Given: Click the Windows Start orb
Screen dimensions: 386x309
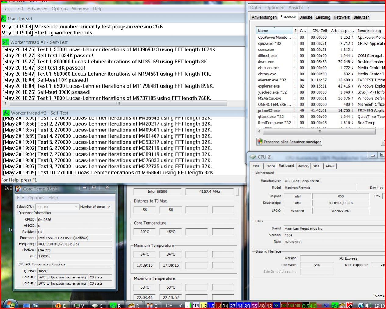Looking at the screenshot, I should tap(10, 304).
